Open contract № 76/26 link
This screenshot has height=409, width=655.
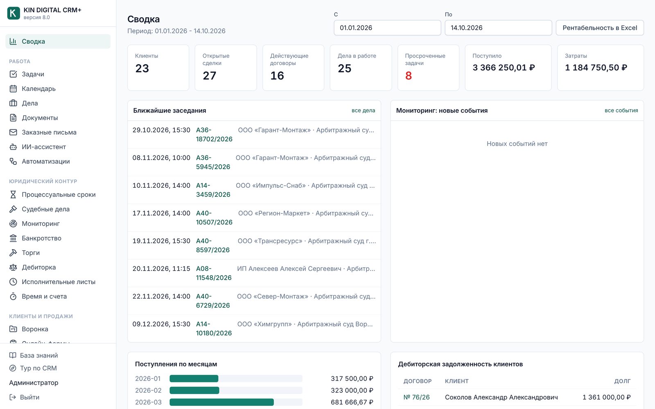[x=417, y=397]
